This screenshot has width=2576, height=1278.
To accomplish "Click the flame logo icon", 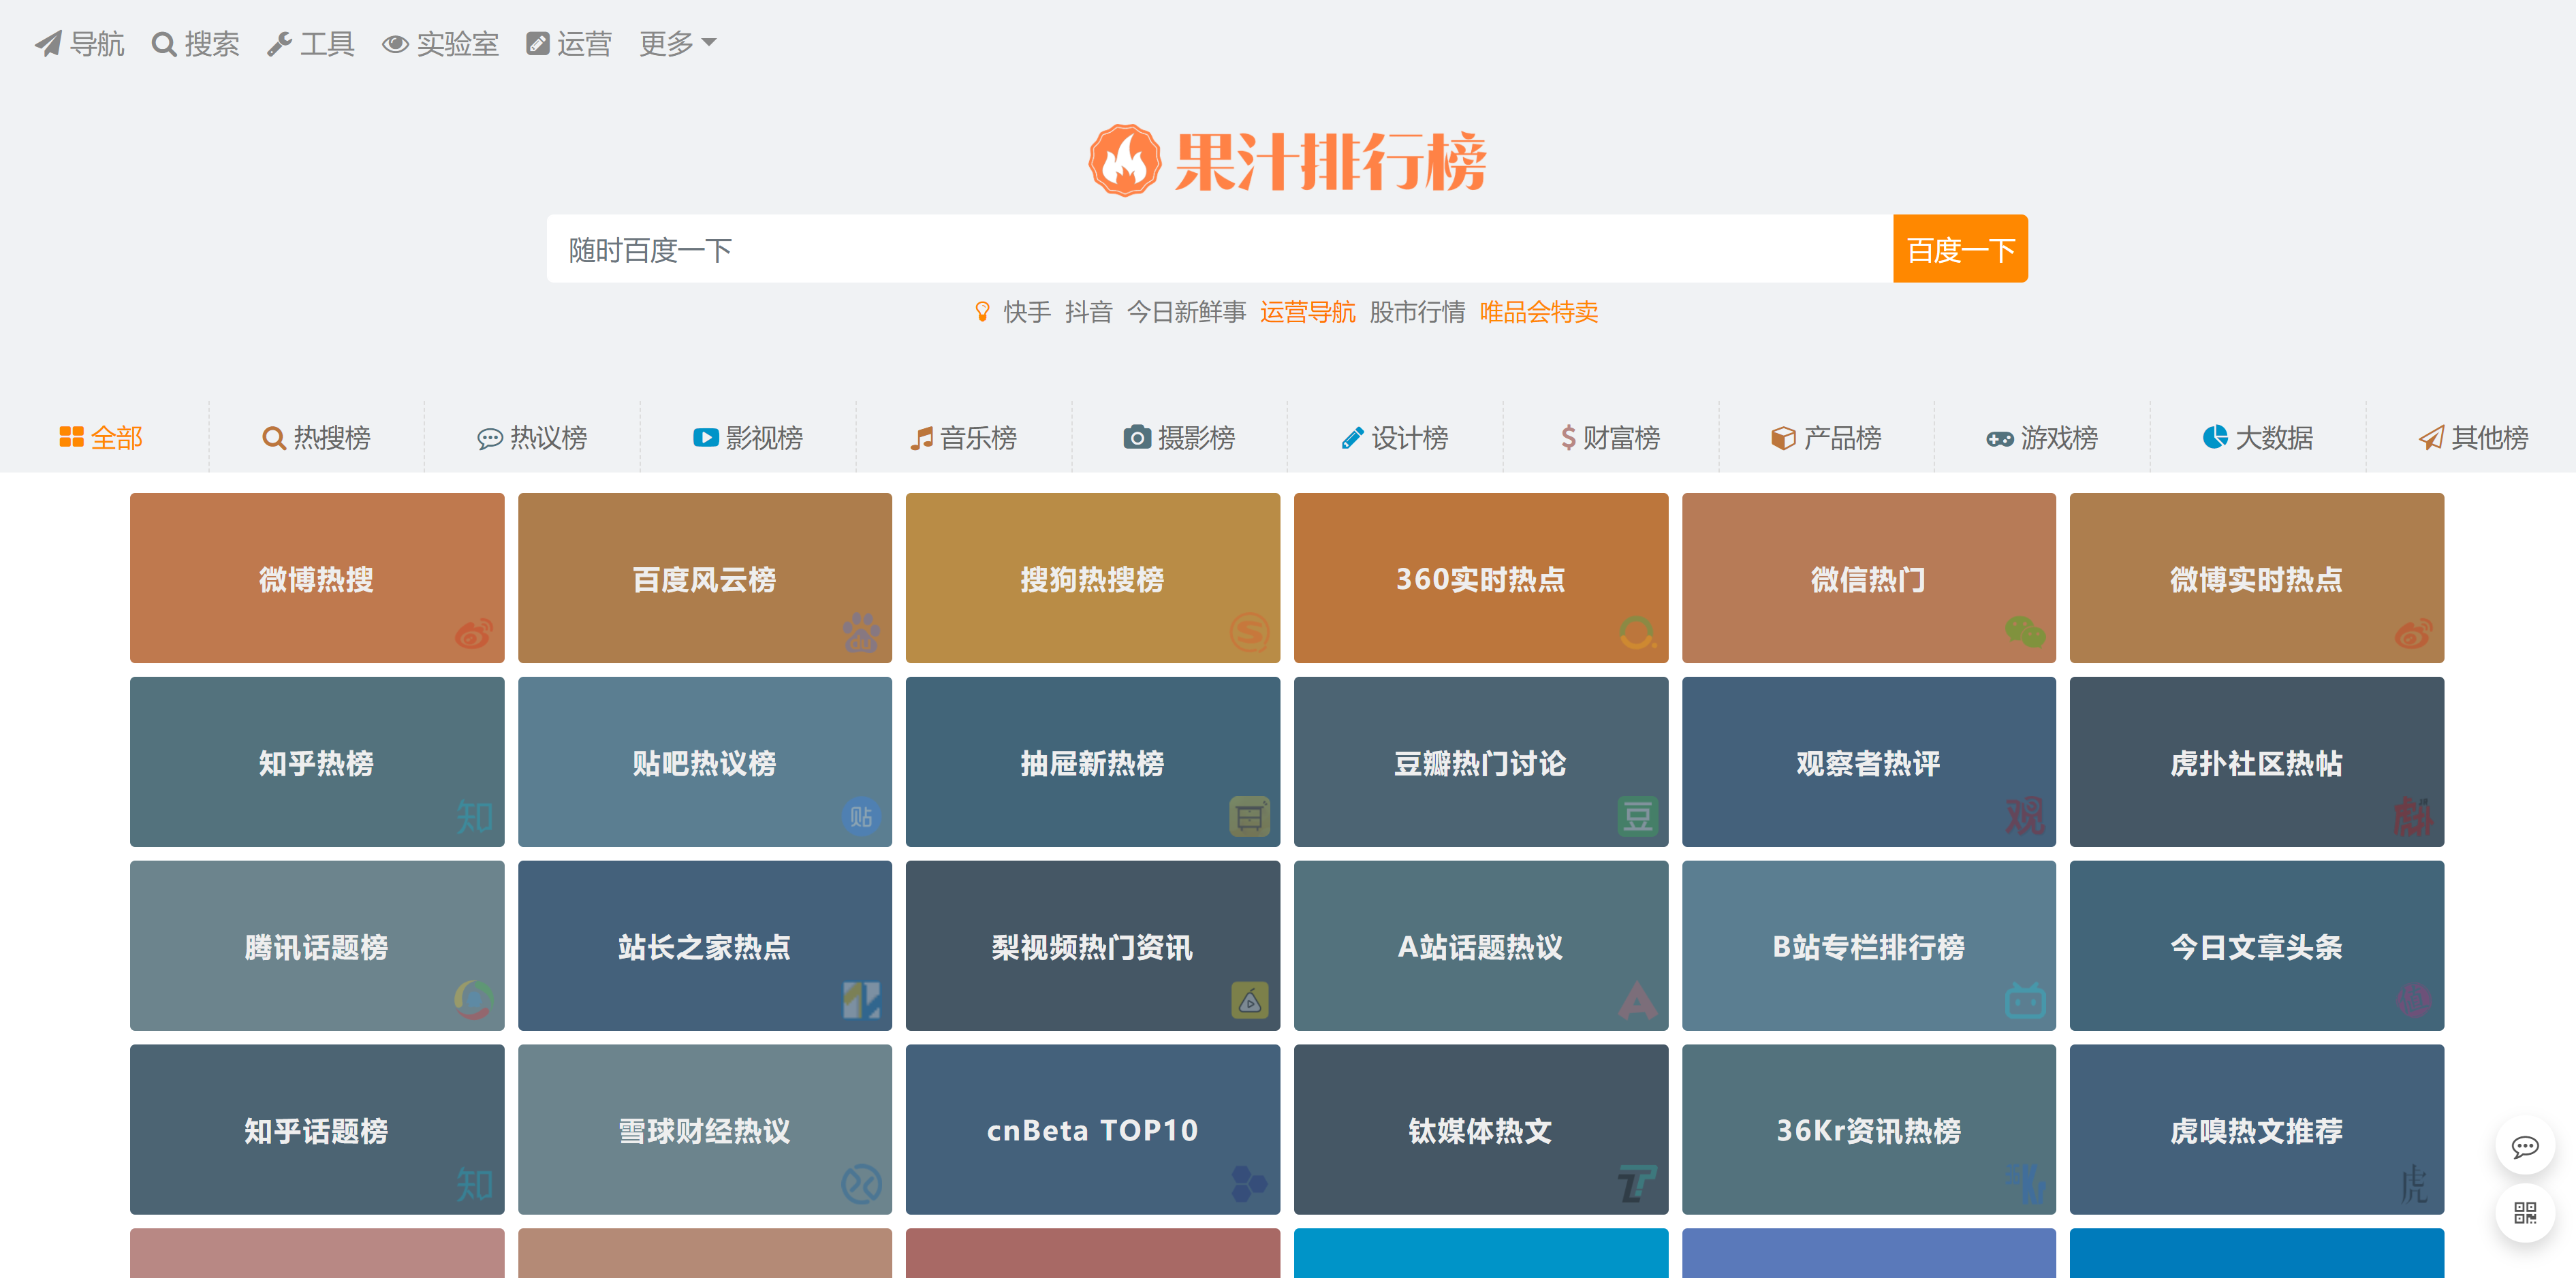I will [1124, 160].
